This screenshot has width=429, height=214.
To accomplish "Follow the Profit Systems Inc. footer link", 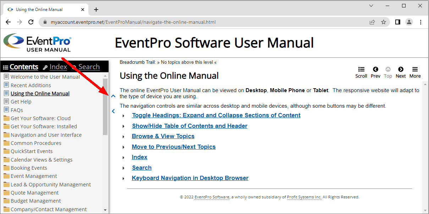I will tap(304, 197).
